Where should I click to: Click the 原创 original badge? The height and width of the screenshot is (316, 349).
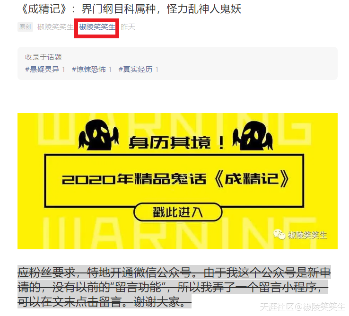[25, 27]
